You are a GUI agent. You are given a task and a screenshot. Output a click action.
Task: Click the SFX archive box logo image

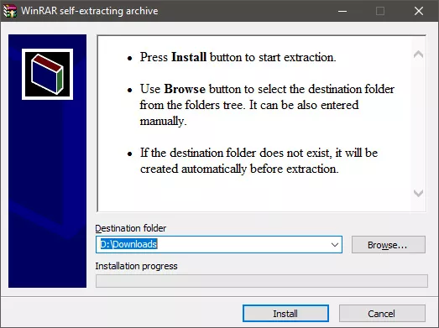point(47,74)
